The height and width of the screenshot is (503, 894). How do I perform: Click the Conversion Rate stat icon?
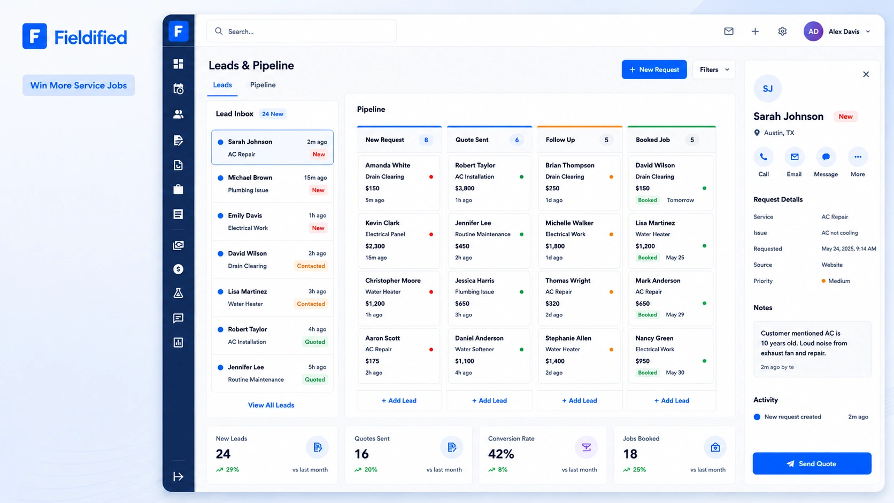coord(586,447)
